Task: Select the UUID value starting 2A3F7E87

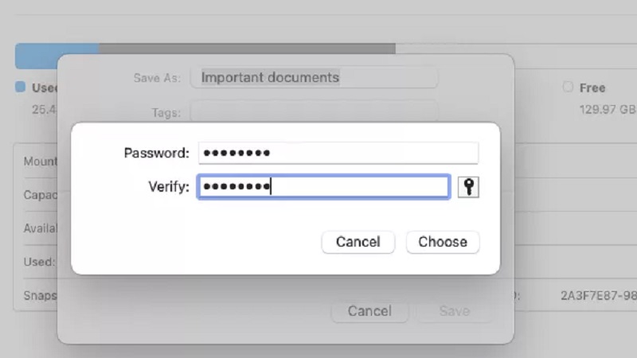Action: 598,296
